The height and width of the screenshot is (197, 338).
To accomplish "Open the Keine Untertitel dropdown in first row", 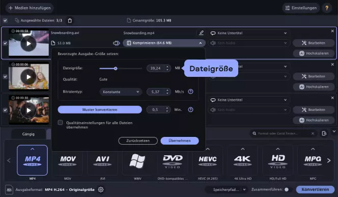I will [x=249, y=33].
